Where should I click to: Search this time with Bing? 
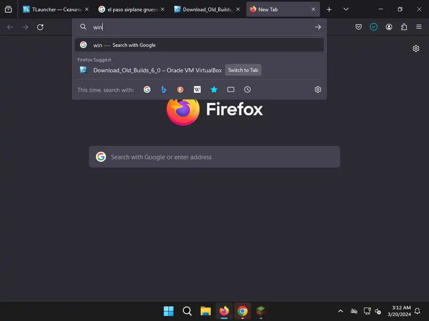point(164,89)
